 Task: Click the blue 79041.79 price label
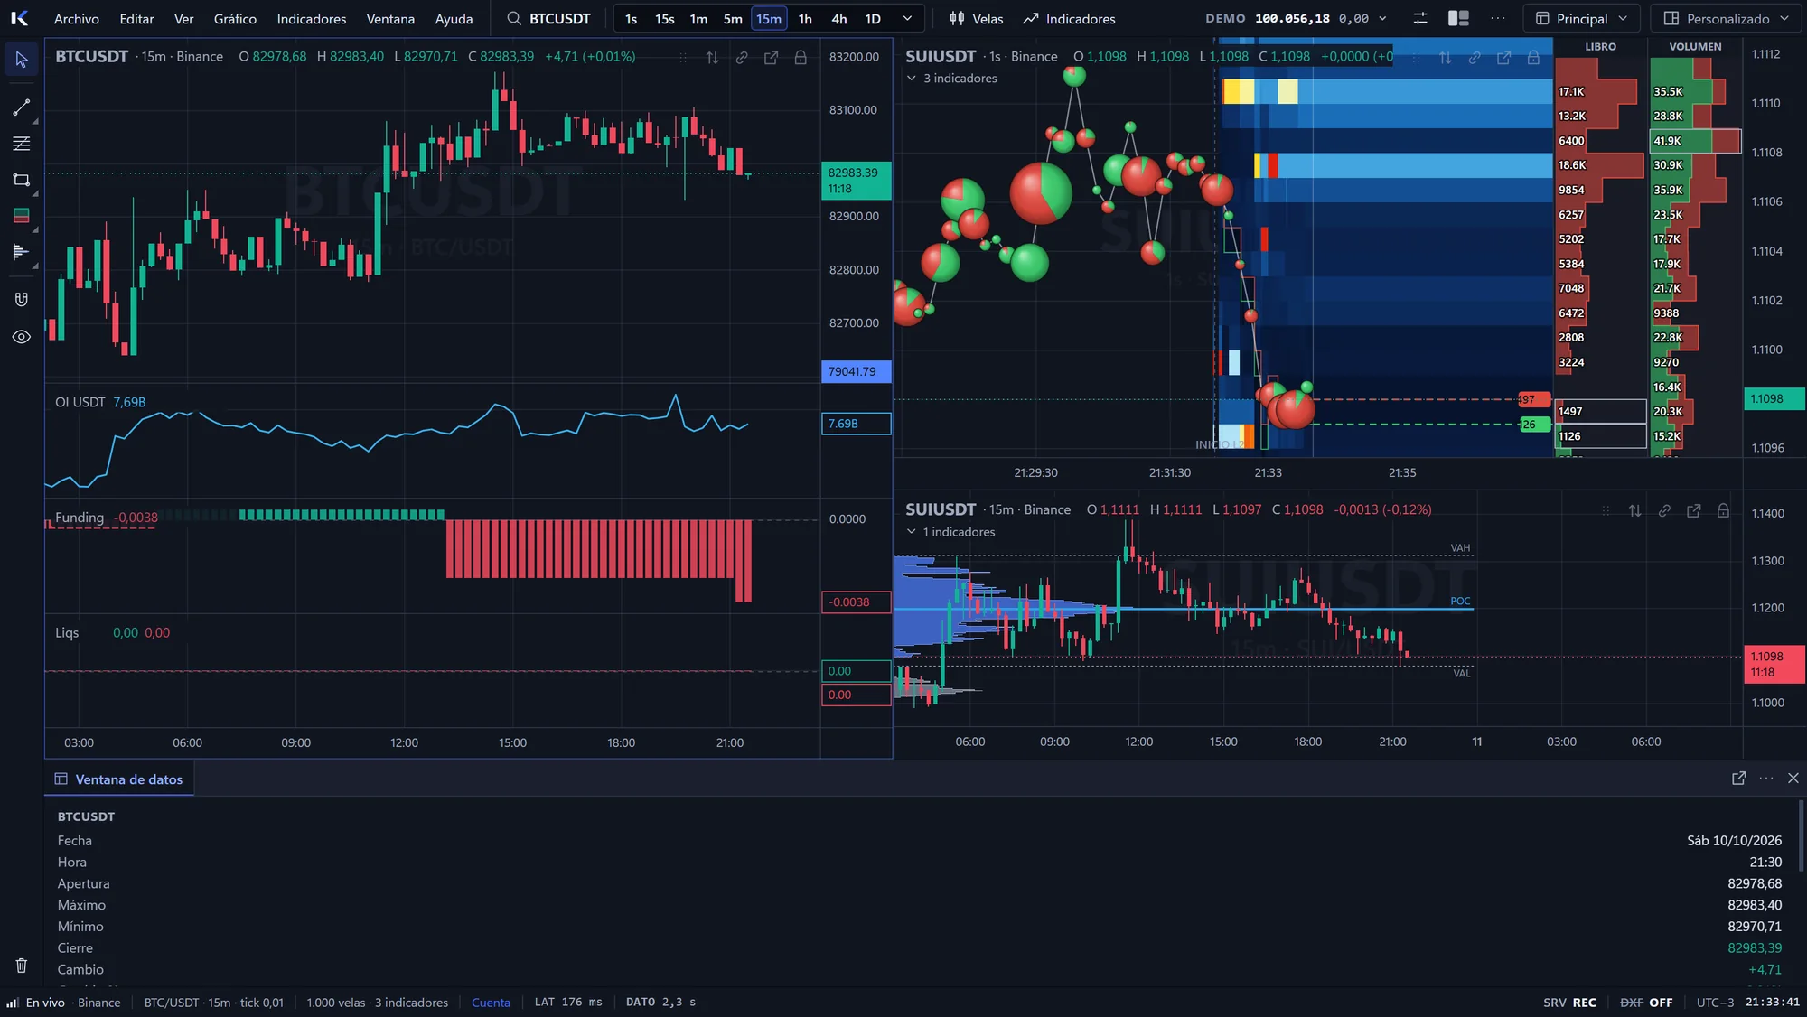[x=856, y=371]
